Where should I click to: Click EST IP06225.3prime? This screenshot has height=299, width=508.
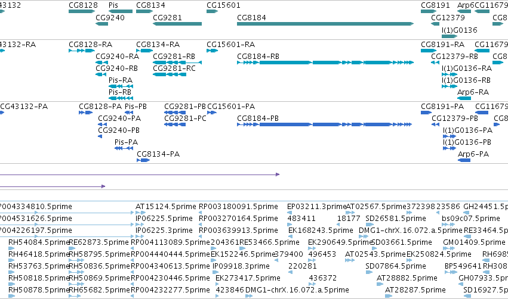click(164, 231)
